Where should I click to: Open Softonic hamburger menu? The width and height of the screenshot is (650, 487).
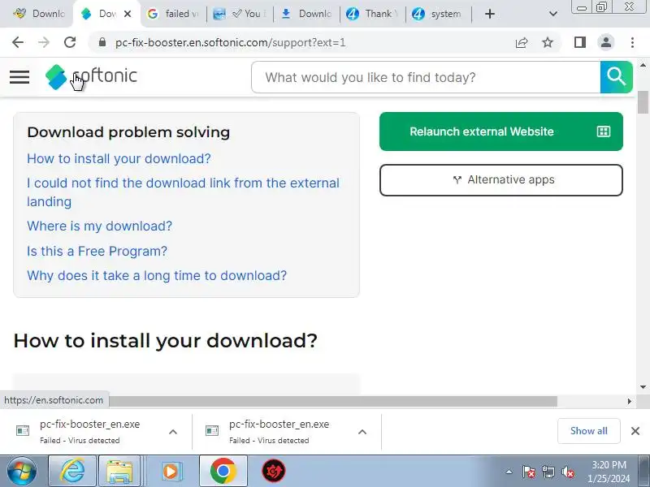pos(19,77)
